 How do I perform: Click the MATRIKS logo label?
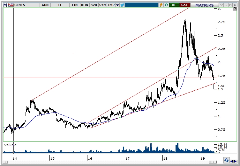click(204, 5)
